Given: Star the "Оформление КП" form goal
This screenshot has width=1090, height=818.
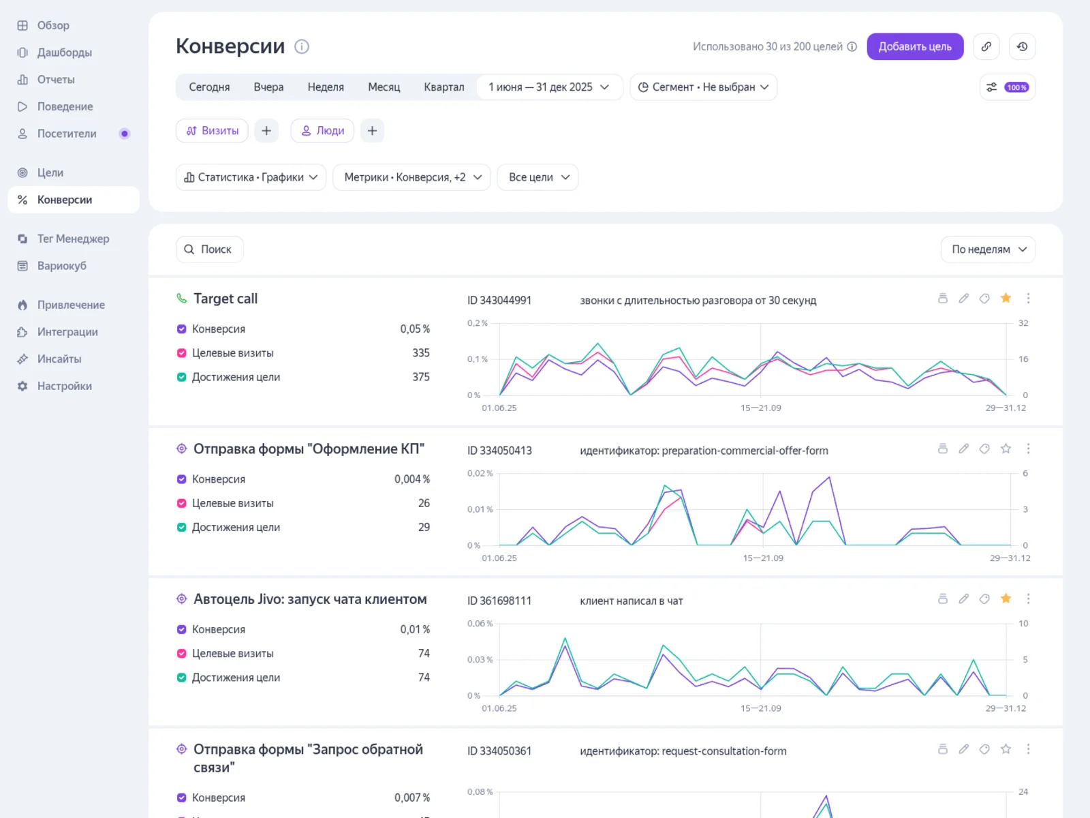Looking at the screenshot, I should pyautogui.click(x=1006, y=449).
